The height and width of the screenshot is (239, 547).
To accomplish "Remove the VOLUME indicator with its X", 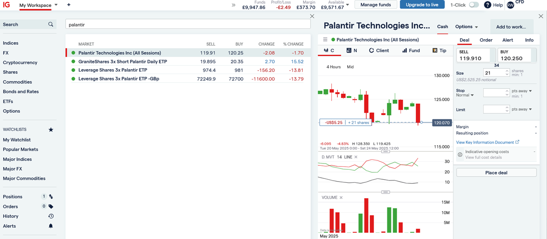I will pos(341,198).
